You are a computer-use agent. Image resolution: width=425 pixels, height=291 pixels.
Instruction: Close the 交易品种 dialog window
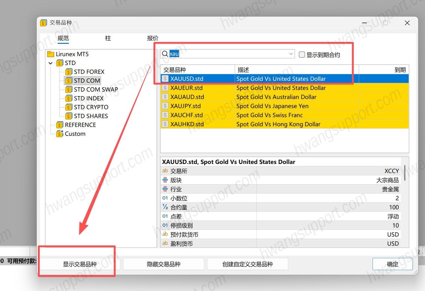(x=407, y=23)
